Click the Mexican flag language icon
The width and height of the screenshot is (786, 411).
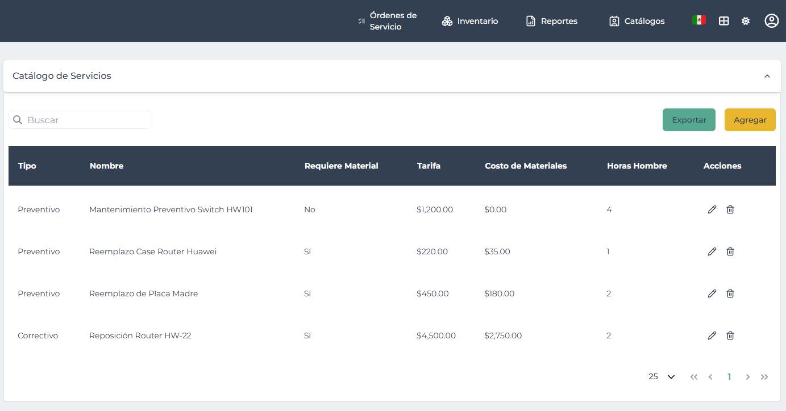[698, 20]
